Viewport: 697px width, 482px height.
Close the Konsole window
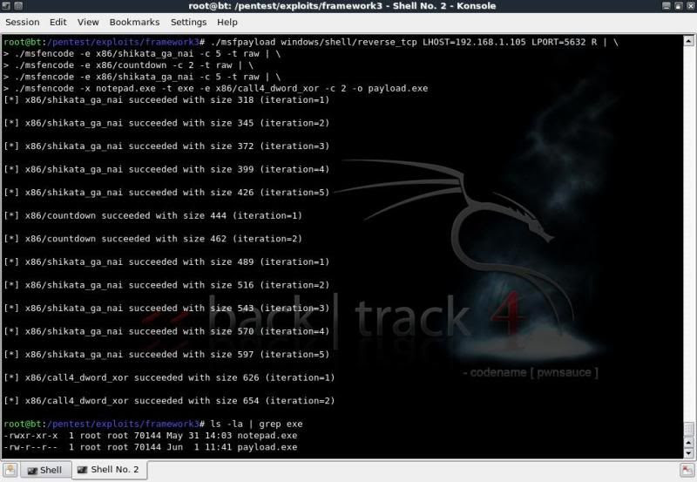point(689,6)
